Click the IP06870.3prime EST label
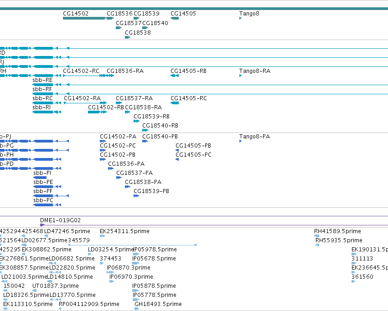The width and height of the screenshot is (388, 311). pos(129,268)
